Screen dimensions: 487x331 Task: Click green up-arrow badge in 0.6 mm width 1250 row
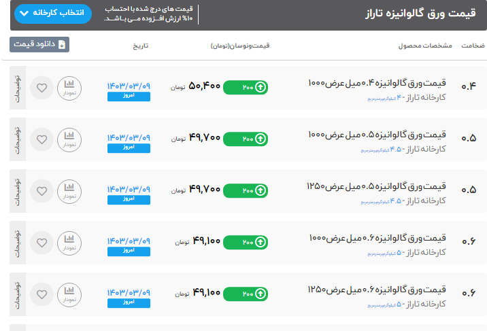pos(245,293)
